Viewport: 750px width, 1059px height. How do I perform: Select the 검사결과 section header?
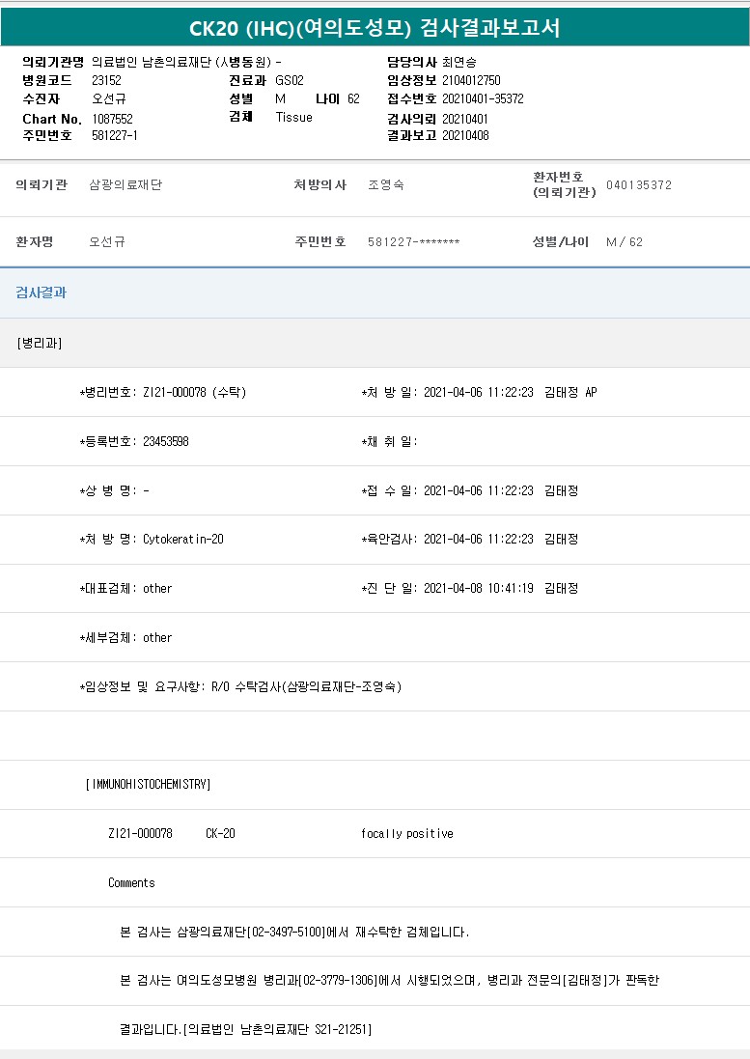coord(41,293)
